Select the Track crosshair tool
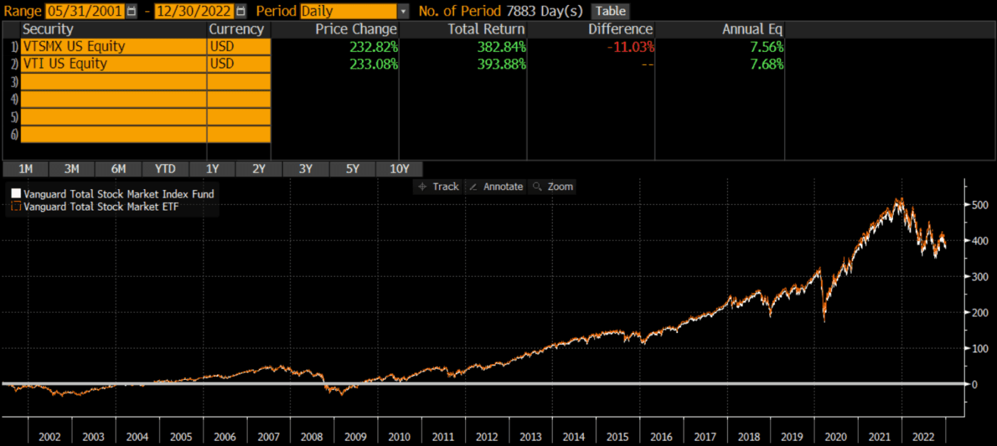Screen dimensions: 997x446 (439, 186)
